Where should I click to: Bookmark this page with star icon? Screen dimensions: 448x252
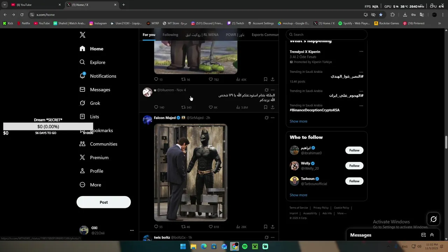381,15
